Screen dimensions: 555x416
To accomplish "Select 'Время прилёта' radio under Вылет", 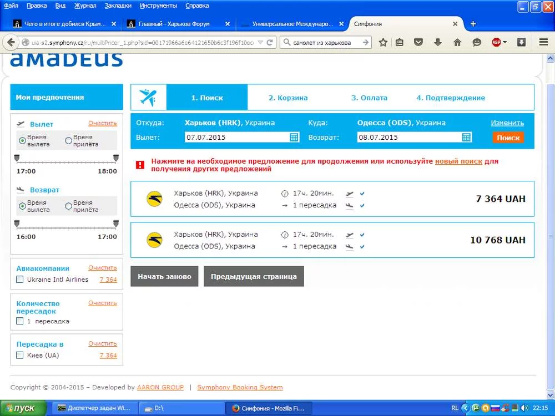I will pyautogui.click(x=69, y=140).
